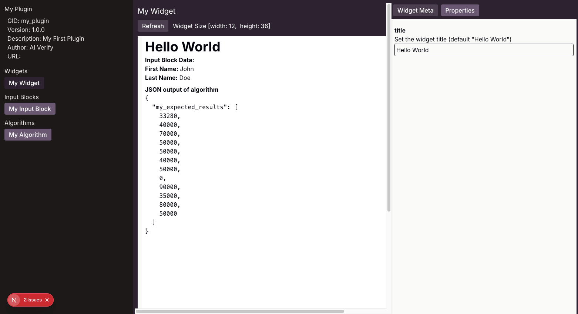
Task: Click the Input Blocks section heading
Action: tap(21, 97)
